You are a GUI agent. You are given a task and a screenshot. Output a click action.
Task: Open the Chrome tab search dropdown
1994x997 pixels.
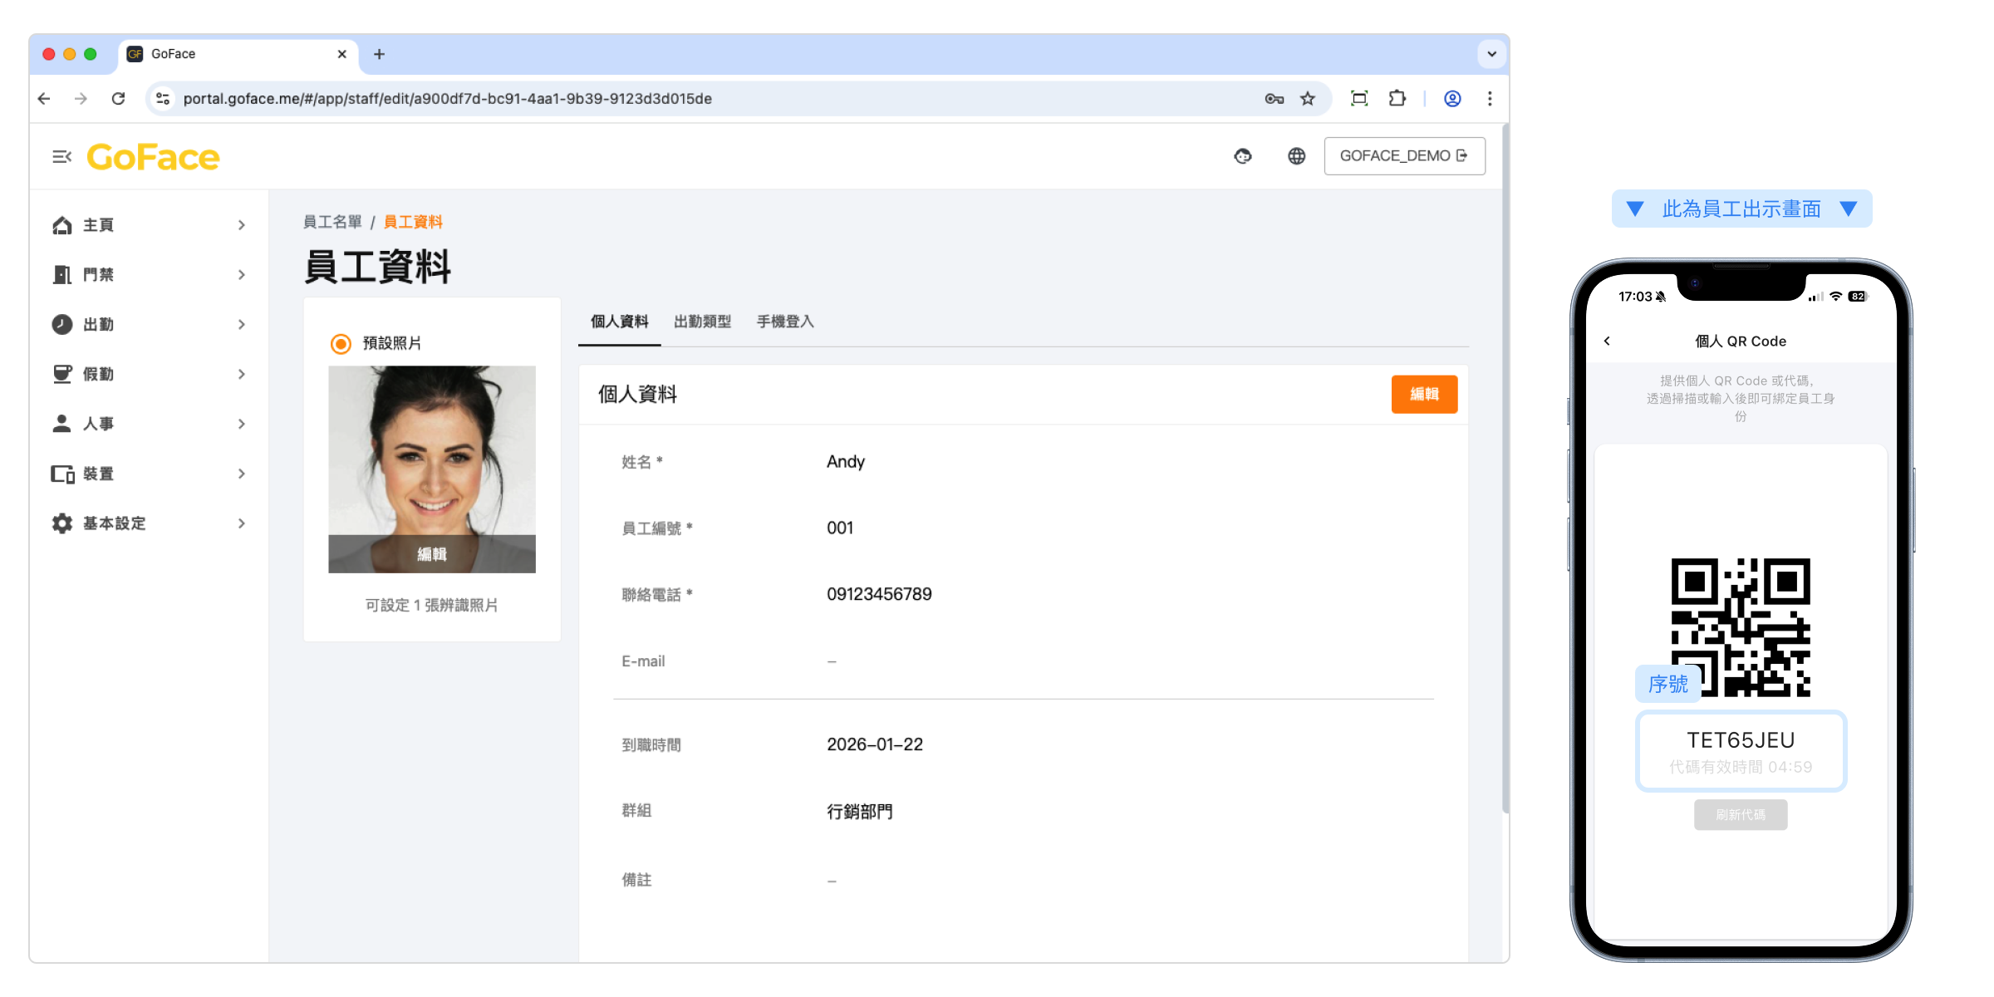point(1491,54)
